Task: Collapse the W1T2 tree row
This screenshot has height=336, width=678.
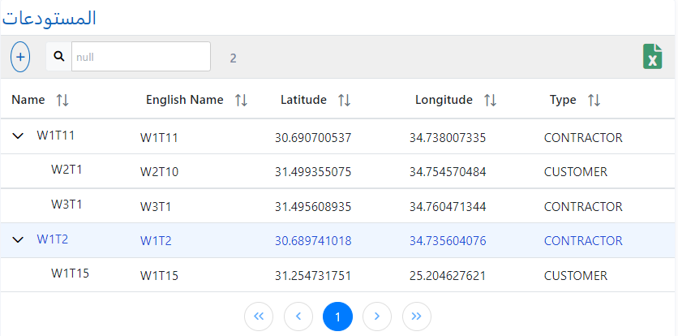Action: [18, 239]
